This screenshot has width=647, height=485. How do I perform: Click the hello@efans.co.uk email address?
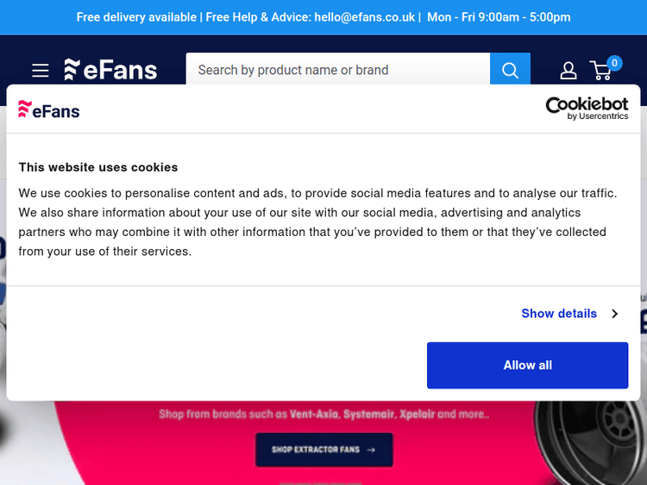362,17
